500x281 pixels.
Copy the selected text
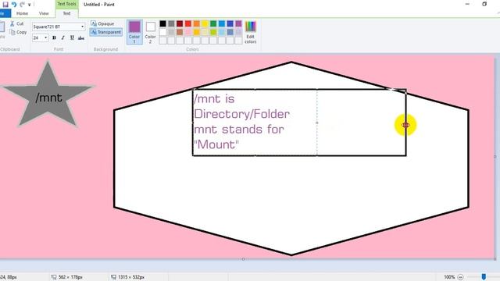[18, 32]
